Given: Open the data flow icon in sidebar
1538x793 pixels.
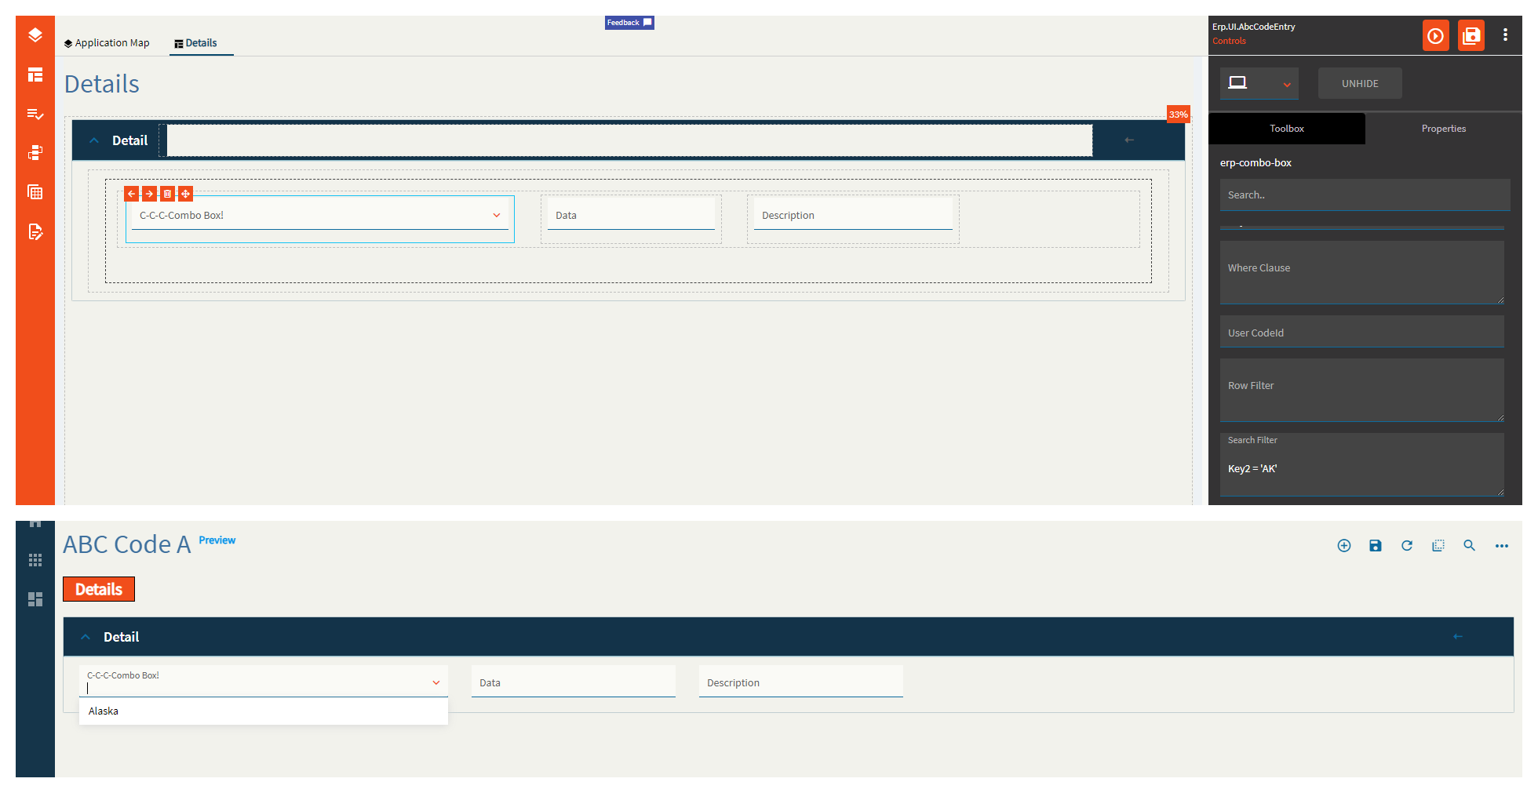Looking at the screenshot, I should pyautogui.click(x=35, y=153).
